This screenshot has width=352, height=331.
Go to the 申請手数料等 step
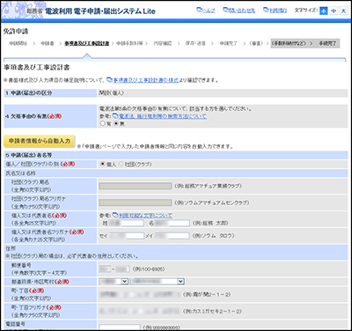[x=129, y=43]
